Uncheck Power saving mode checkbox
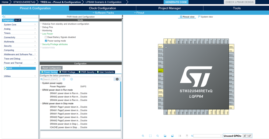This screenshot has width=269, height=139. [46, 41]
